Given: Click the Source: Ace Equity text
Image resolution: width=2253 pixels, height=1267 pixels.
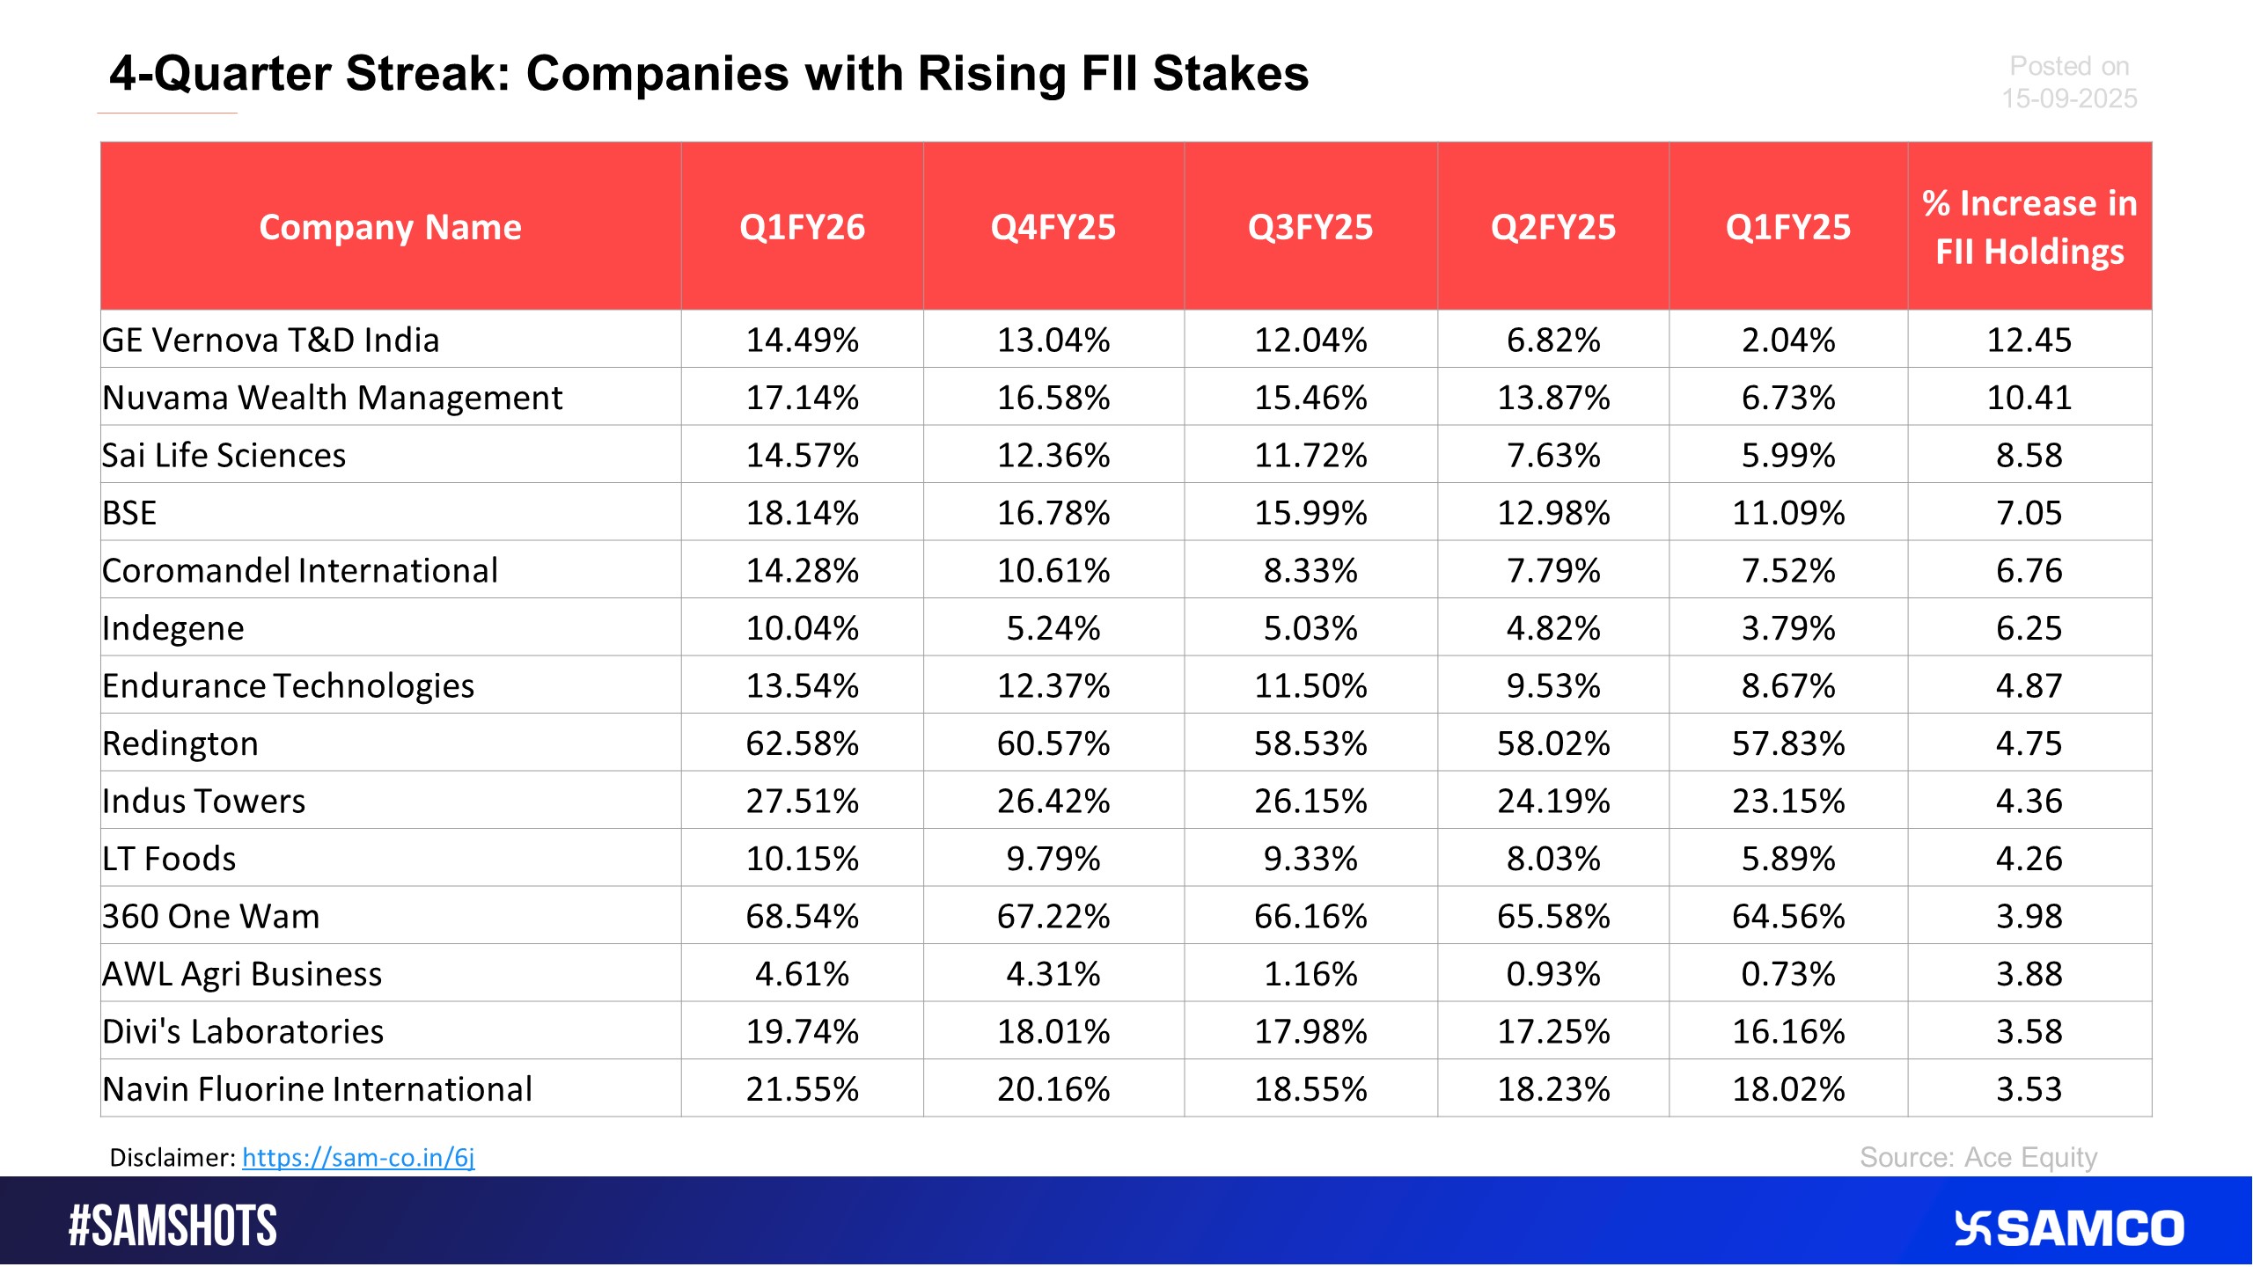Looking at the screenshot, I should coord(1978,1158).
